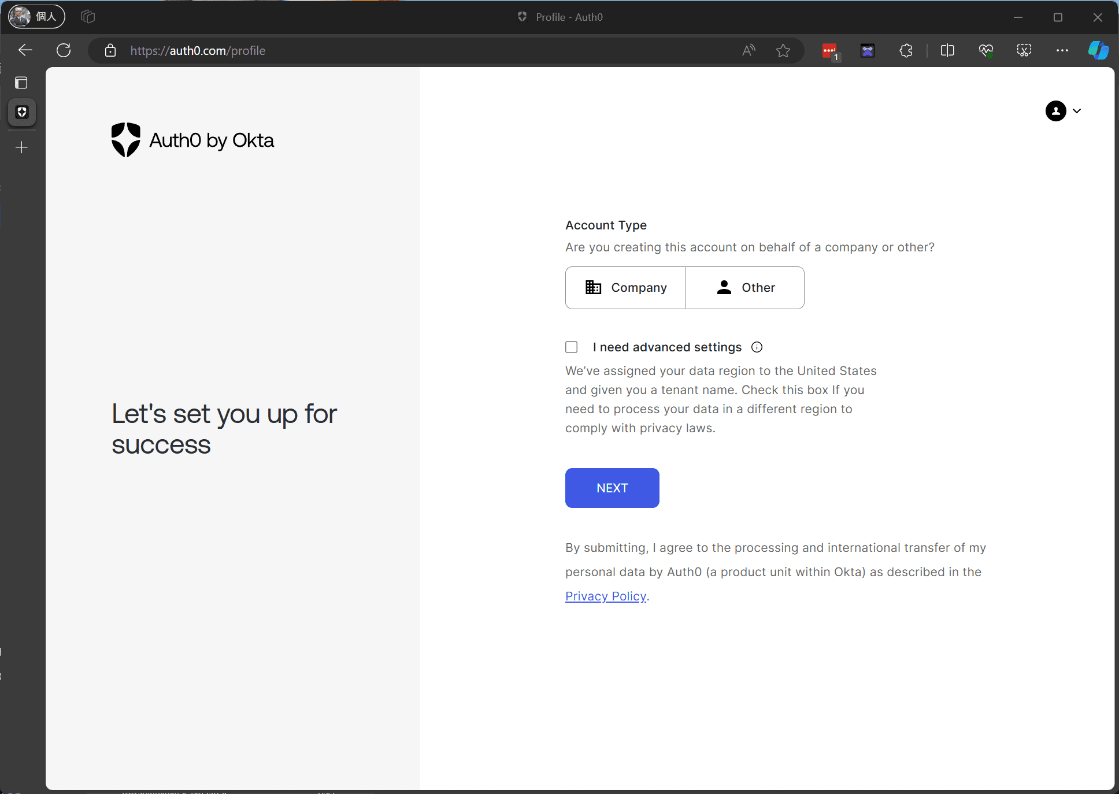The image size is (1119, 794).
Task: Open the browser Settings and more menu
Action: [1062, 51]
